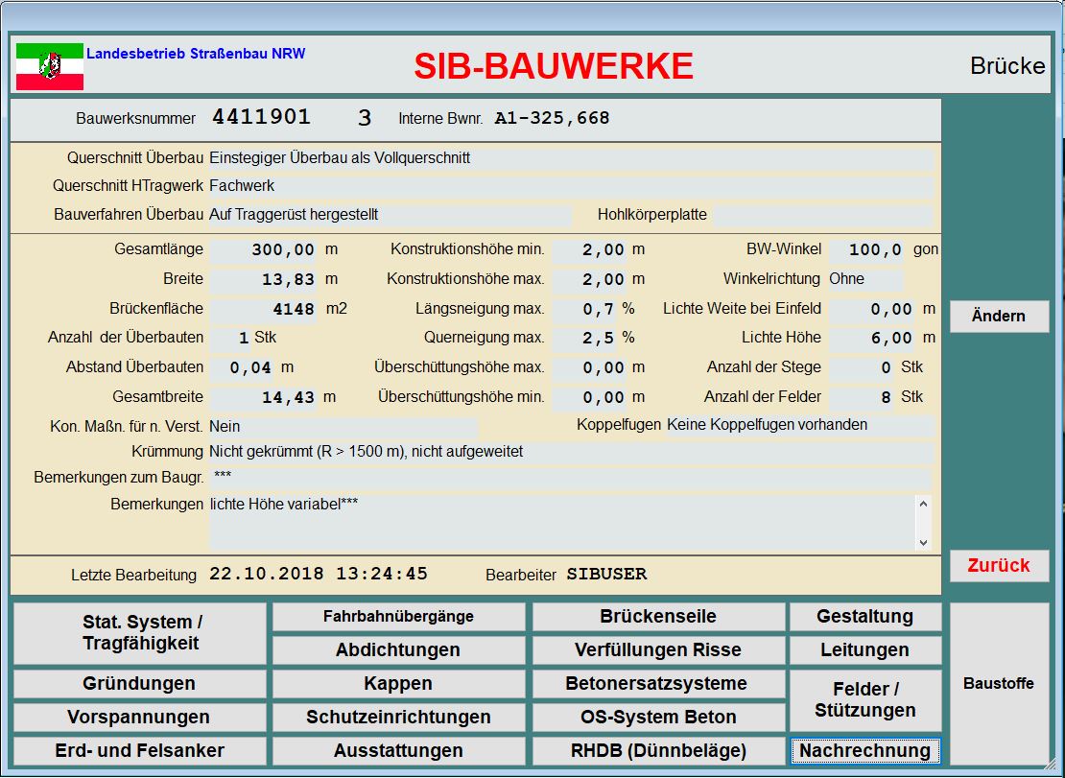Open the OS-System Beton section

click(658, 718)
